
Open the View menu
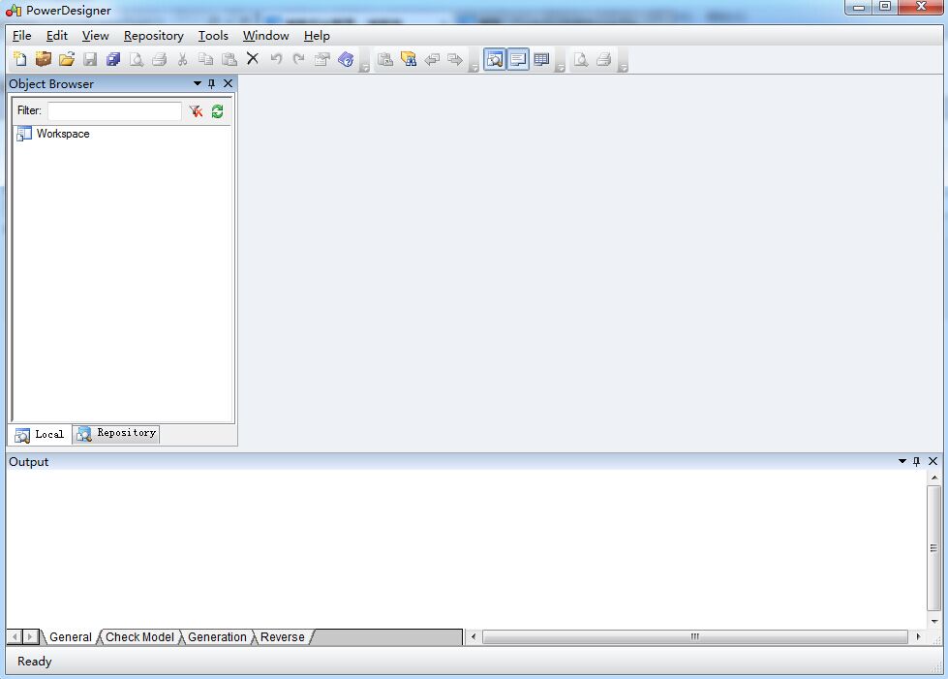(96, 36)
